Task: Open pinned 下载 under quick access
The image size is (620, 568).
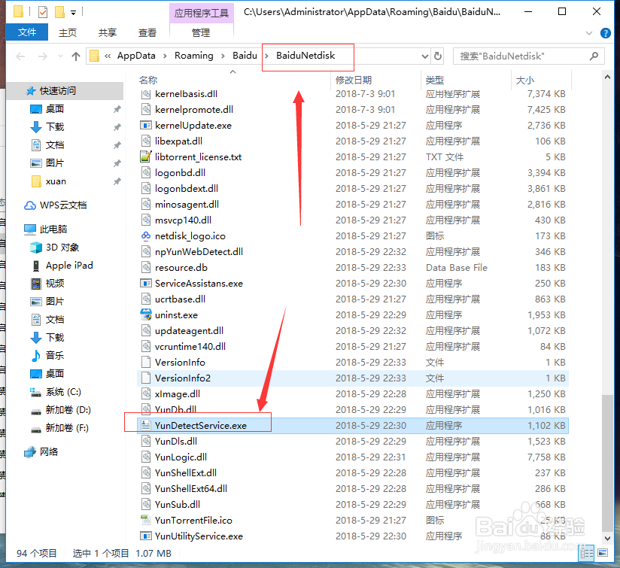Action: point(55,127)
